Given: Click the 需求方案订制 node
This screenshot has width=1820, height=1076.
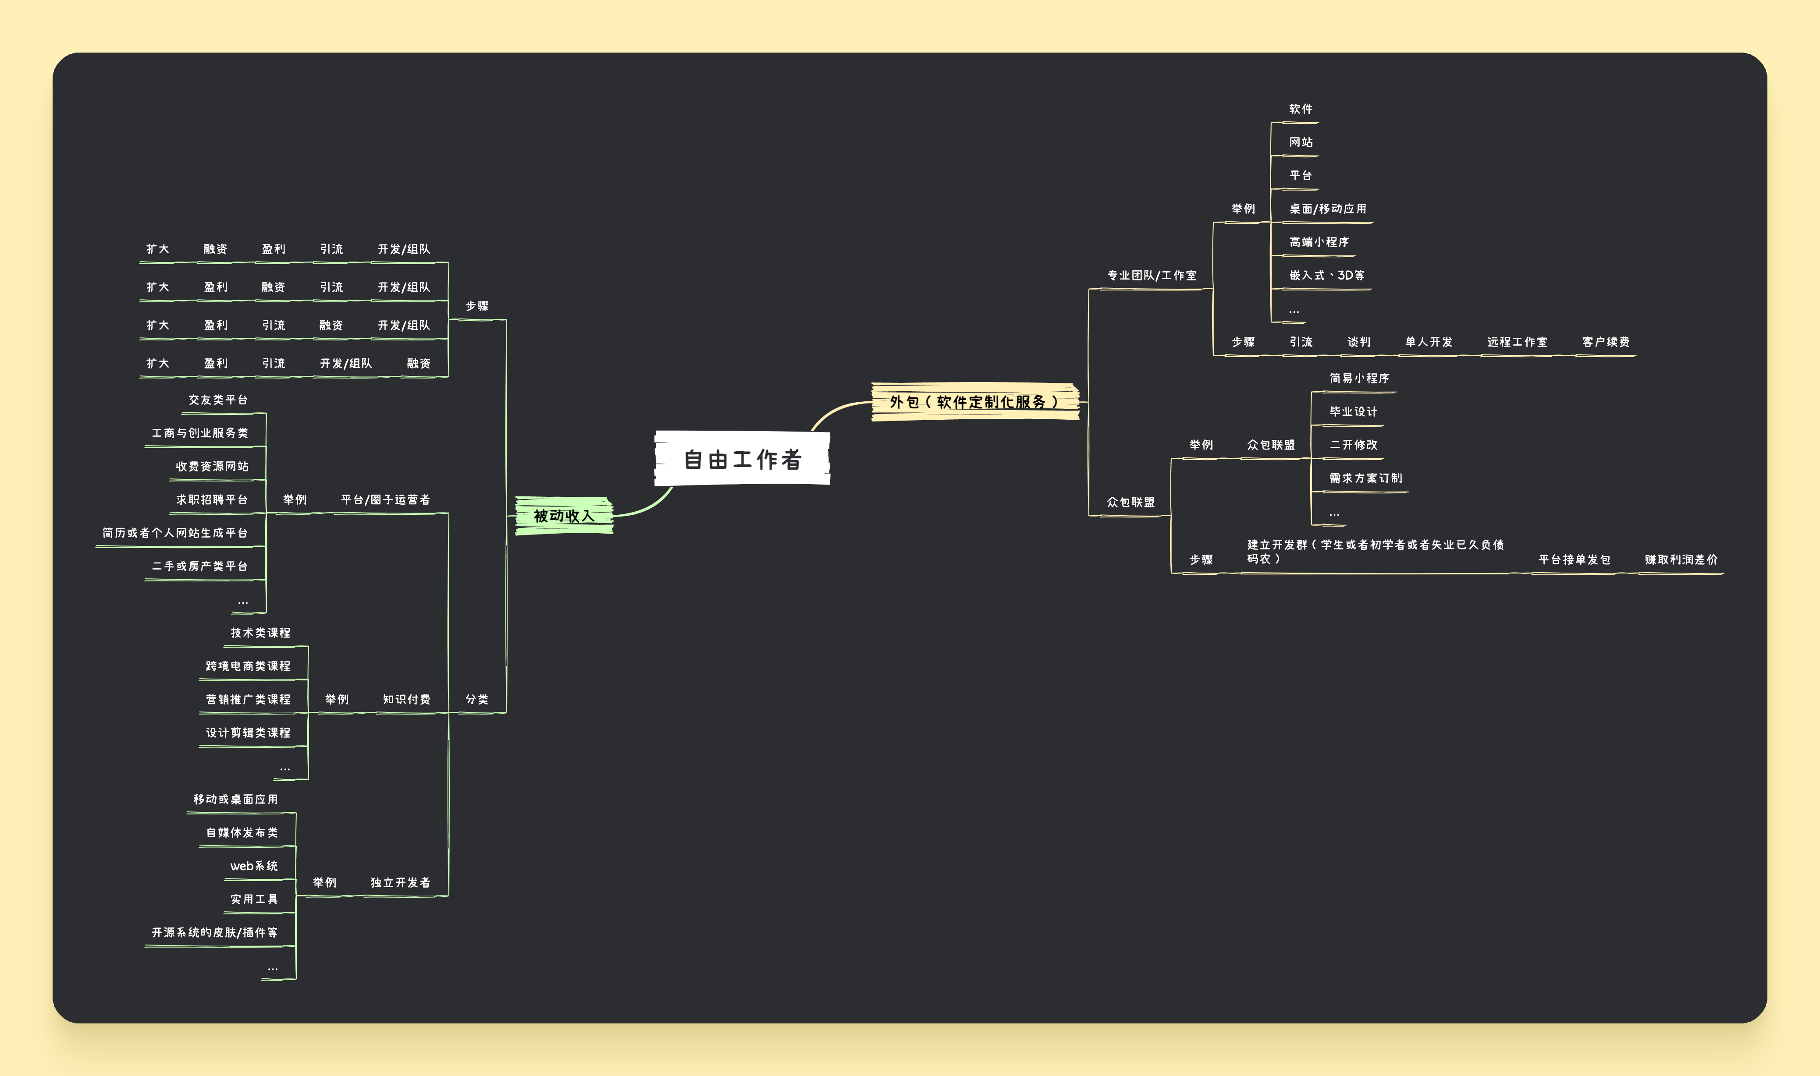Looking at the screenshot, I should 1365,478.
